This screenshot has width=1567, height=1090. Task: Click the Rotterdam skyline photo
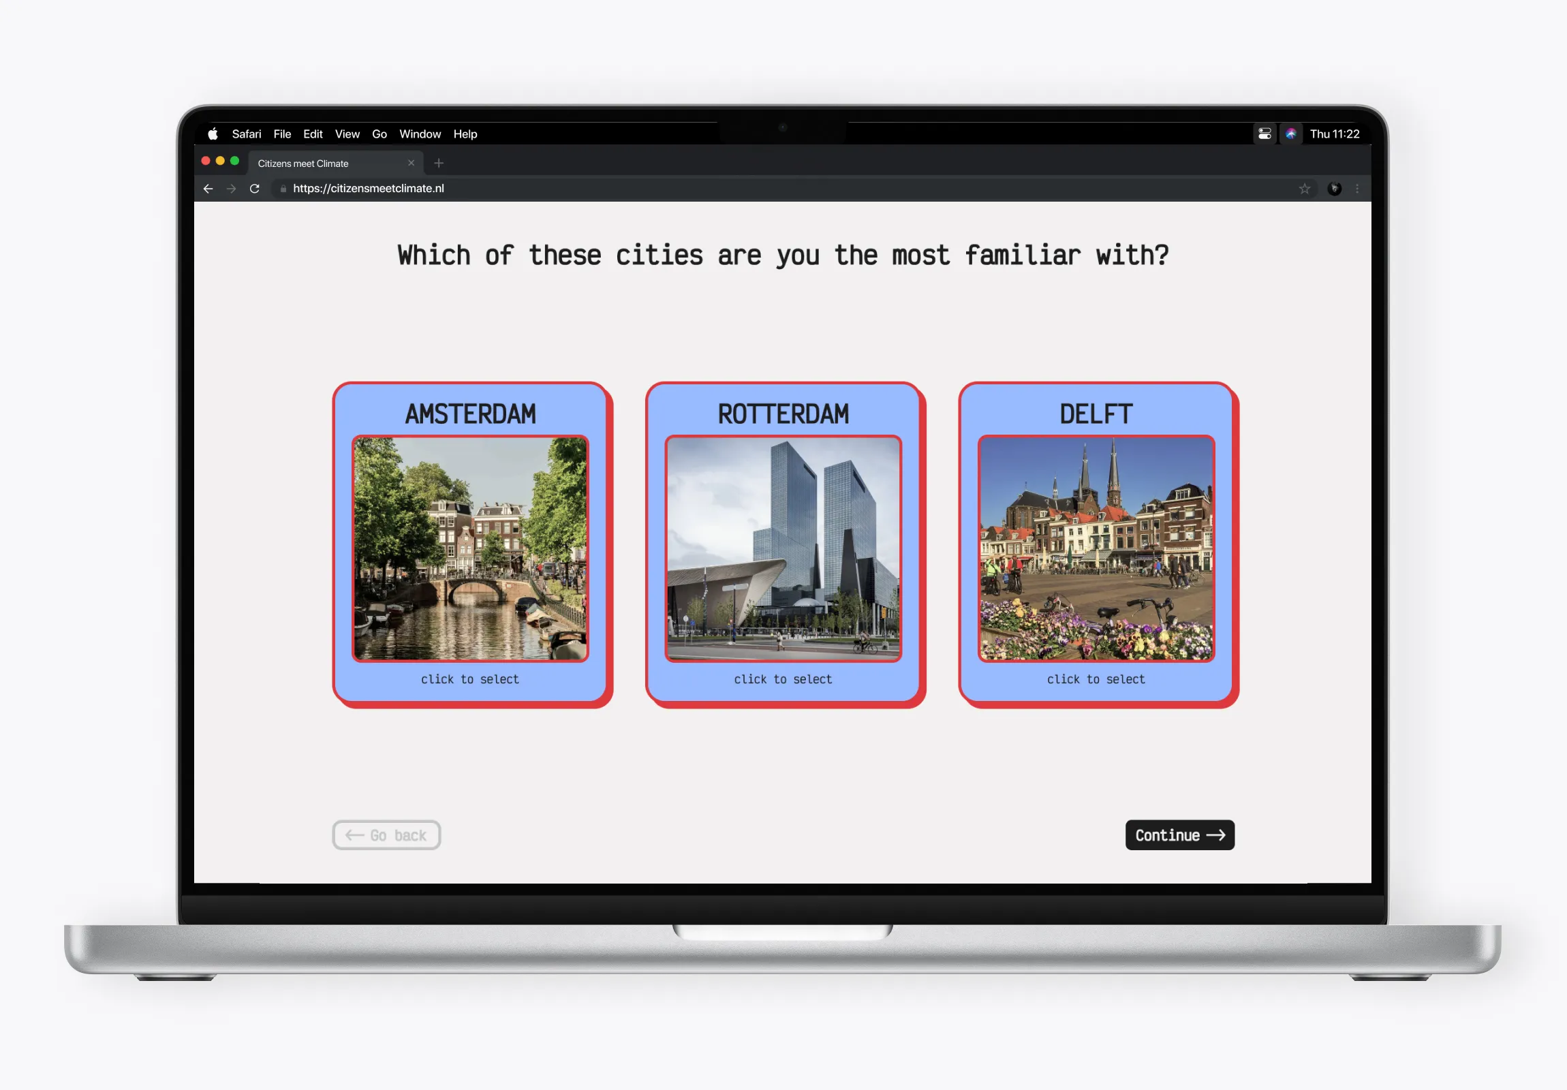[x=783, y=548]
